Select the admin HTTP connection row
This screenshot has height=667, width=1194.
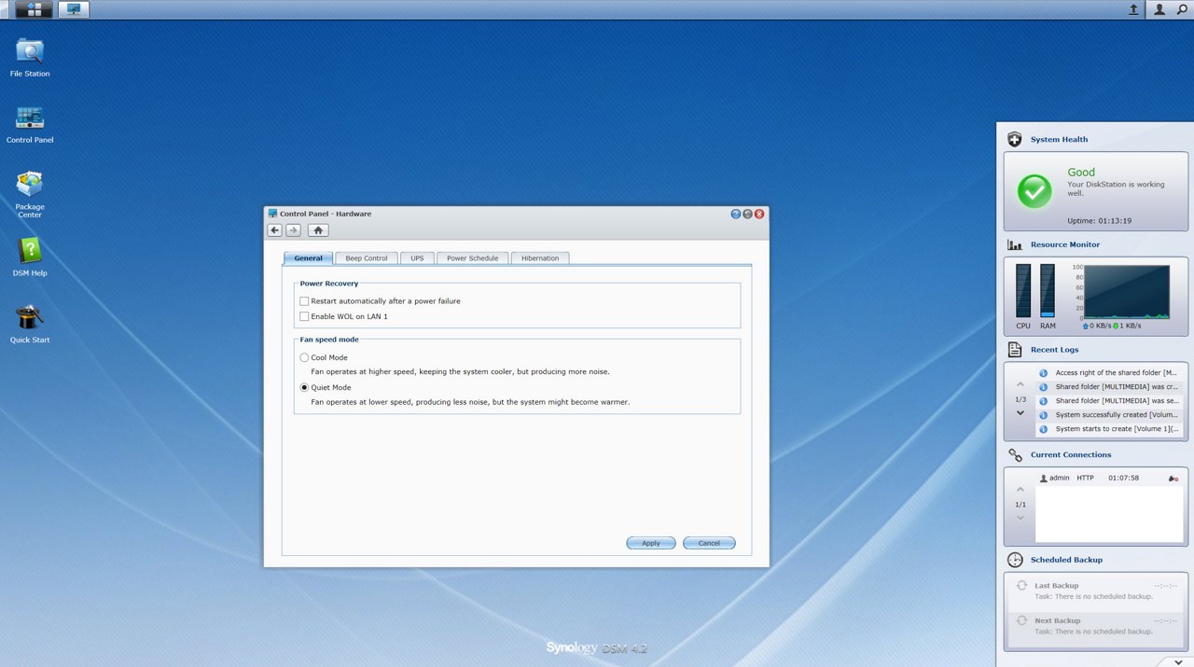[x=1110, y=479]
